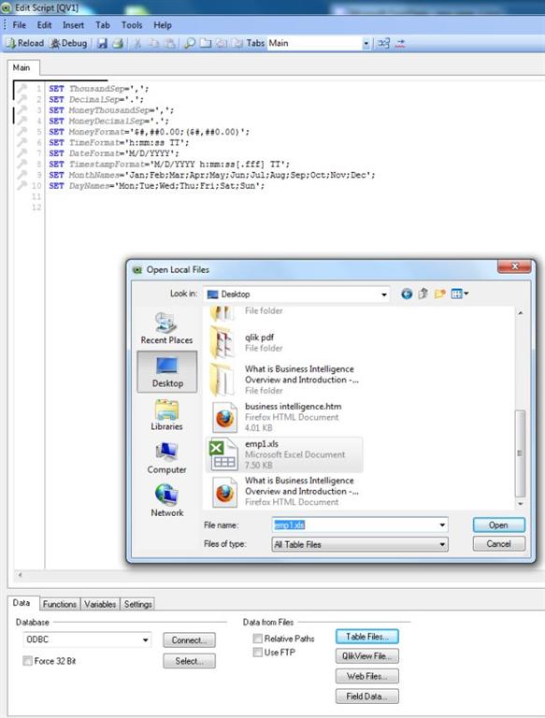This screenshot has width=545, height=718.
Task: Click the Select... button
Action: tap(189, 661)
